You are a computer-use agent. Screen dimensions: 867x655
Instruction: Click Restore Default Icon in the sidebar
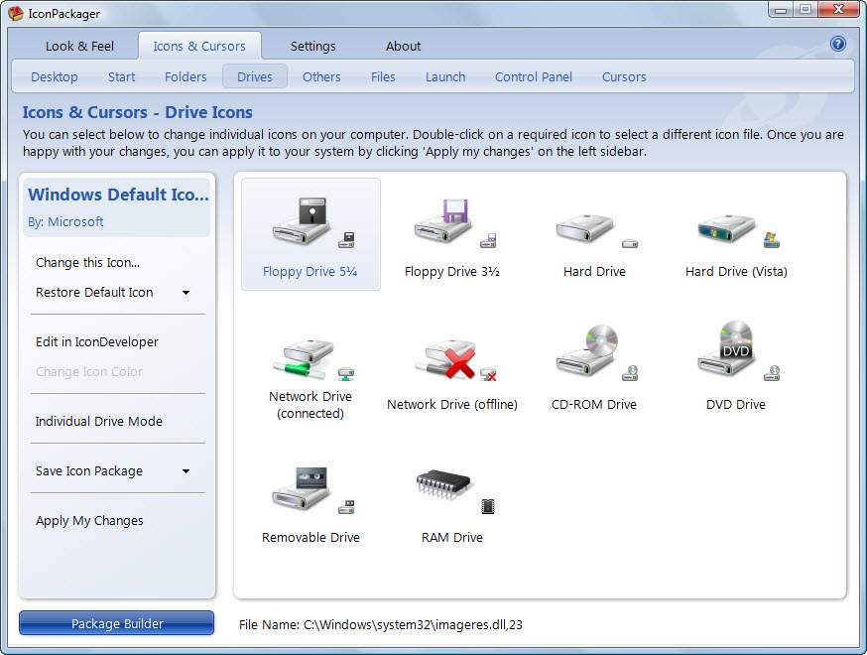(94, 293)
